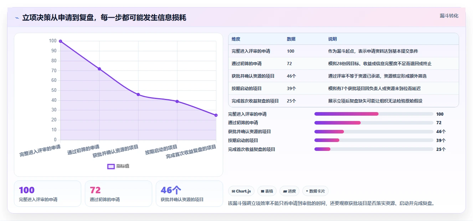Click the 维度 column header
Screen dimensions: 473x221
[236, 39]
